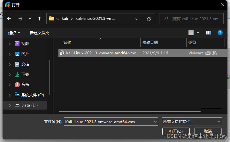Open the 所有支持的文件 filter dropdown
This screenshot has height=142, width=230.
[192, 122]
